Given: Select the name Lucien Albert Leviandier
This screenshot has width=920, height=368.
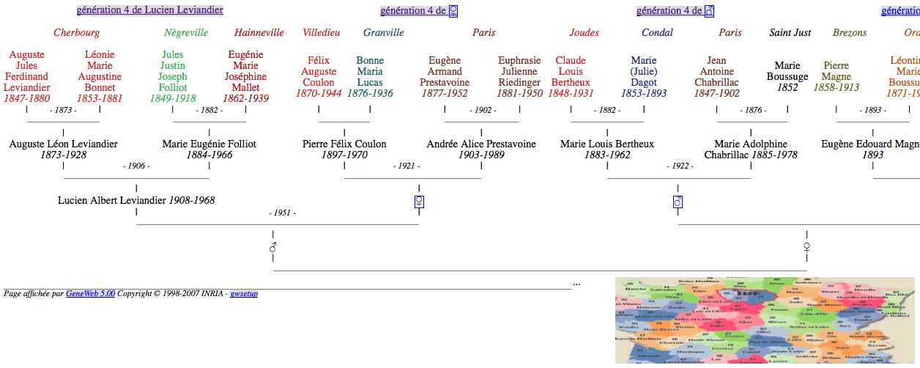Looking at the screenshot, I should click(113, 200).
